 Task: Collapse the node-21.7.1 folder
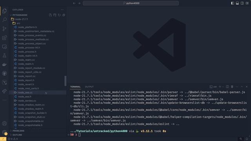22,19
